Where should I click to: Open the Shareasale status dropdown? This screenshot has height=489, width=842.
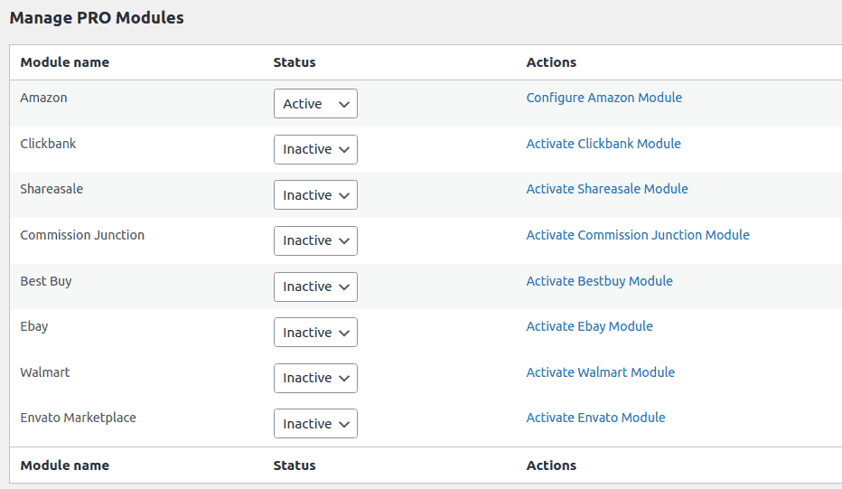click(315, 195)
